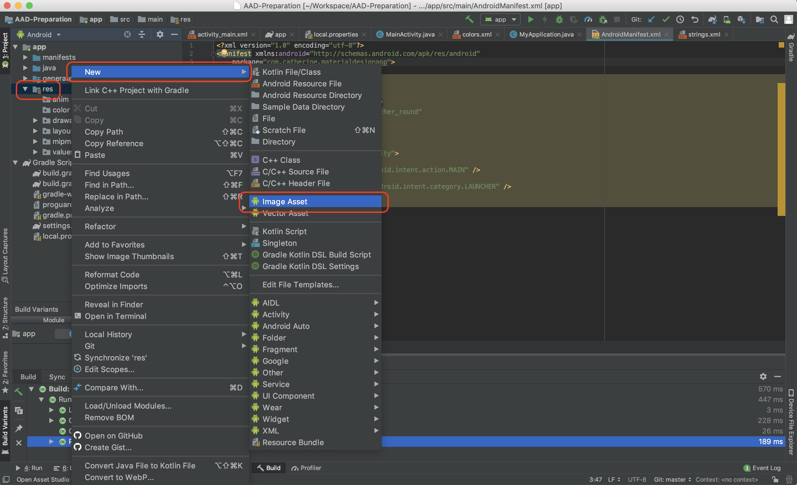Open the app run configuration dropdown
The image size is (797, 485).
click(500, 19)
